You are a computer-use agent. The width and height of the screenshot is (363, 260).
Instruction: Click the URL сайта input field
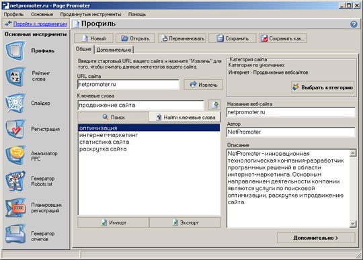pyautogui.click(x=128, y=85)
